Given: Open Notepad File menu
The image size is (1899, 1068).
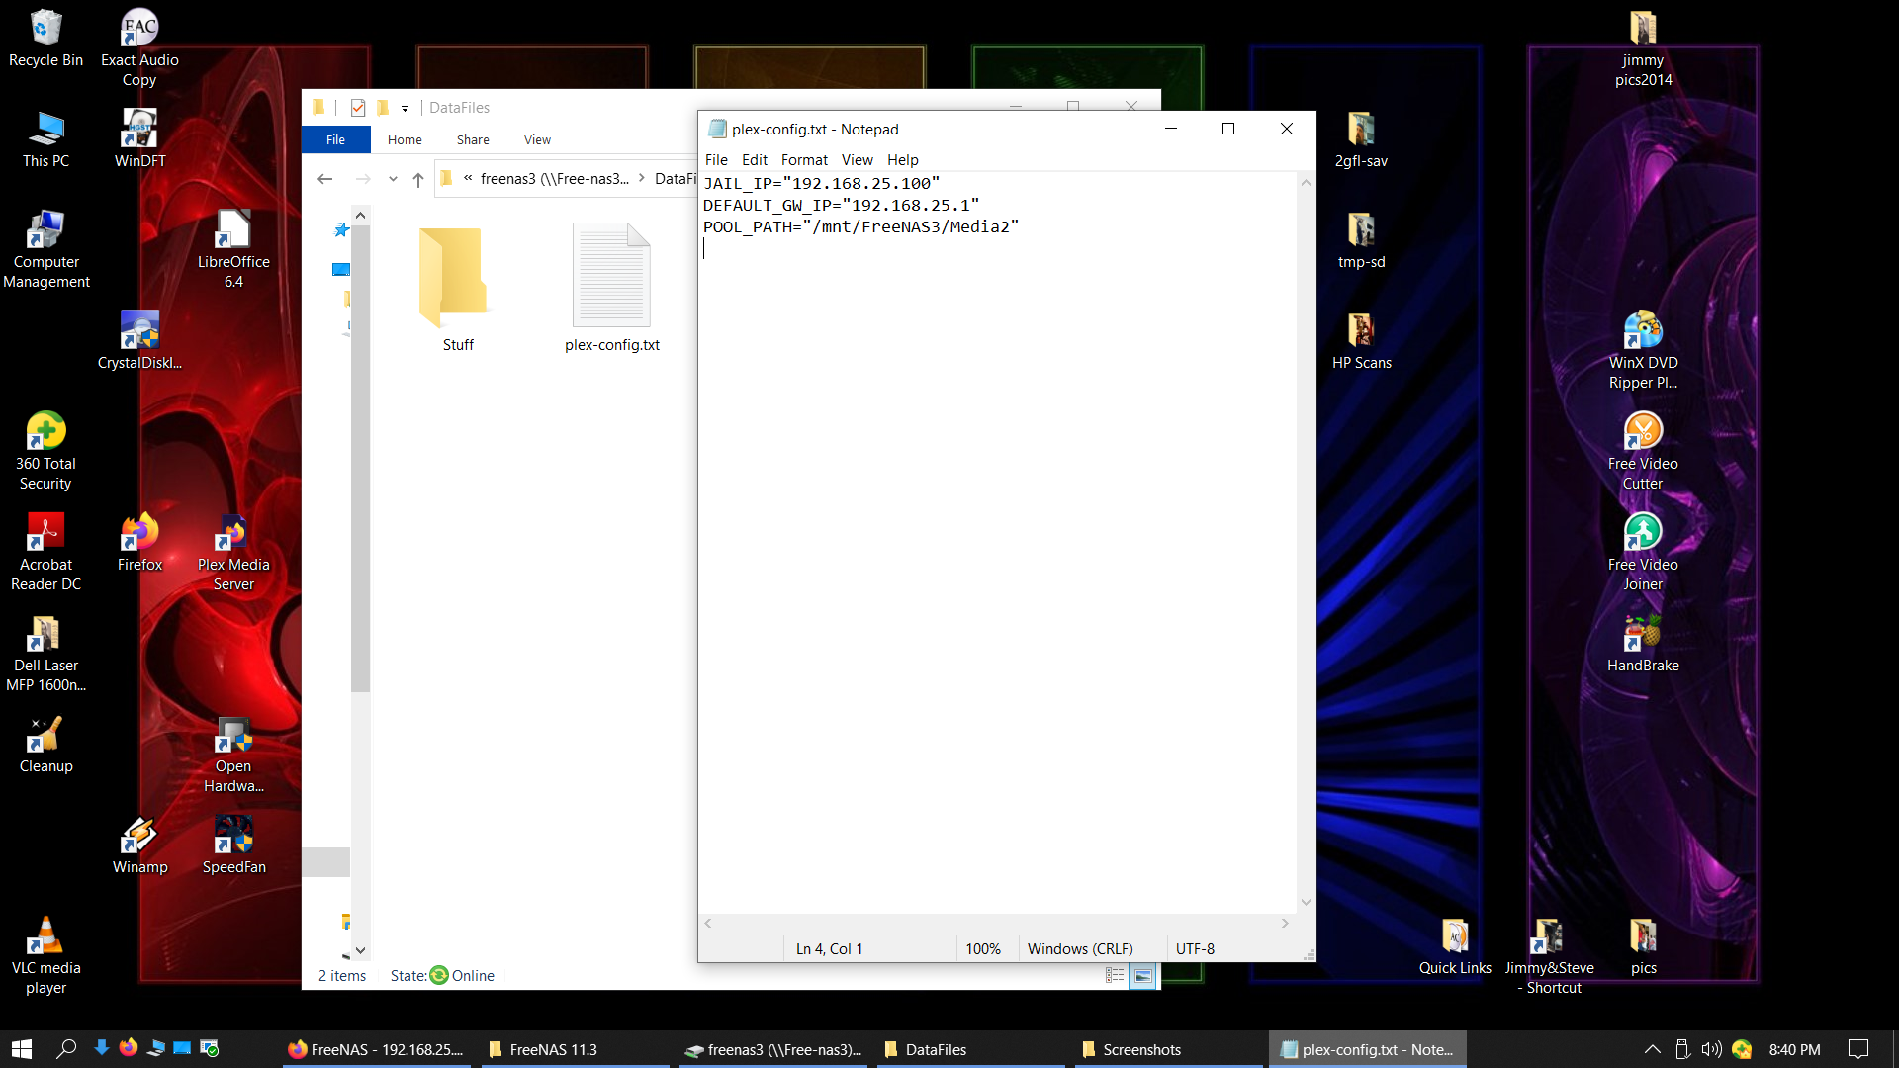Looking at the screenshot, I should tap(716, 160).
